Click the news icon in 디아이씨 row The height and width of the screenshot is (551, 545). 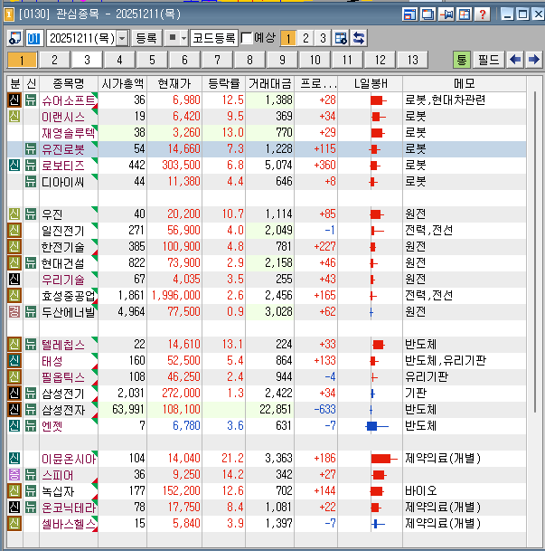pyautogui.click(x=31, y=182)
